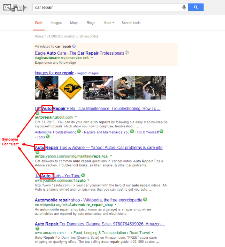The image size is (225, 247).
Task: Select the Web tab
Action: pos(39,23)
